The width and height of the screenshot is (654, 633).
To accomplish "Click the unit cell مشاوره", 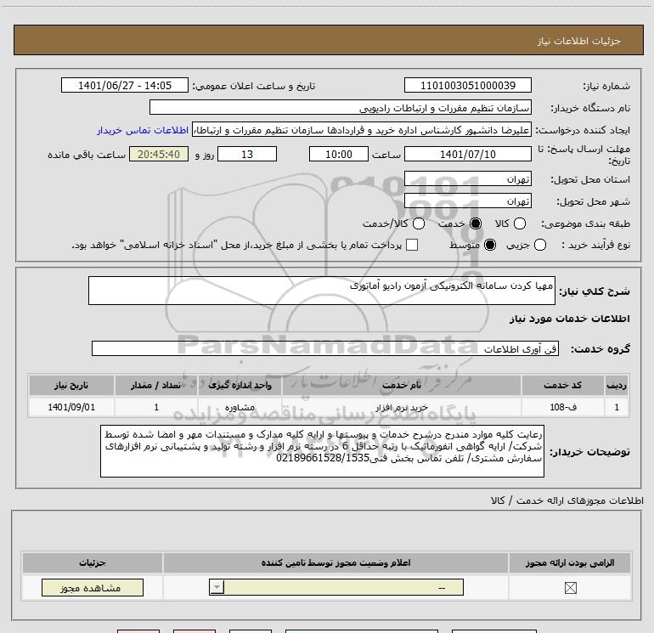I will pos(240,407).
